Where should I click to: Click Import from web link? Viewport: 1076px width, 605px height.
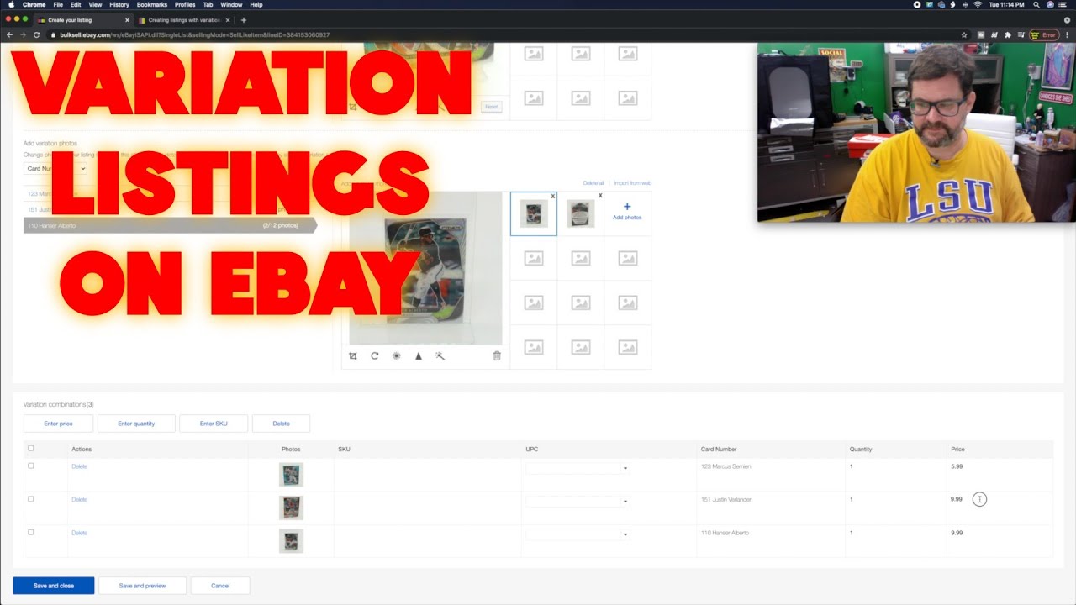[633, 183]
